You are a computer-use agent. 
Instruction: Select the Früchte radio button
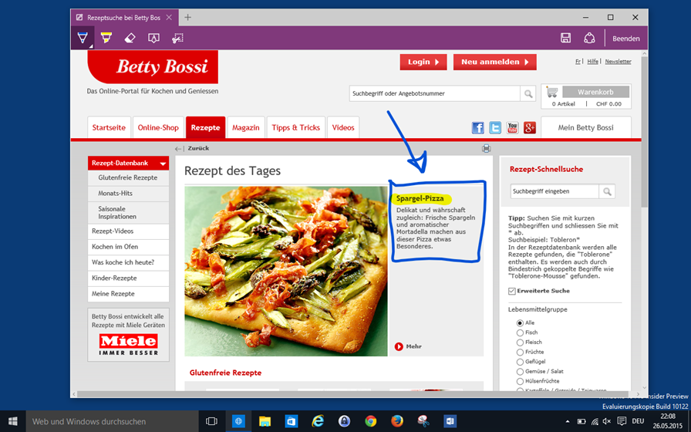pyautogui.click(x=520, y=352)
